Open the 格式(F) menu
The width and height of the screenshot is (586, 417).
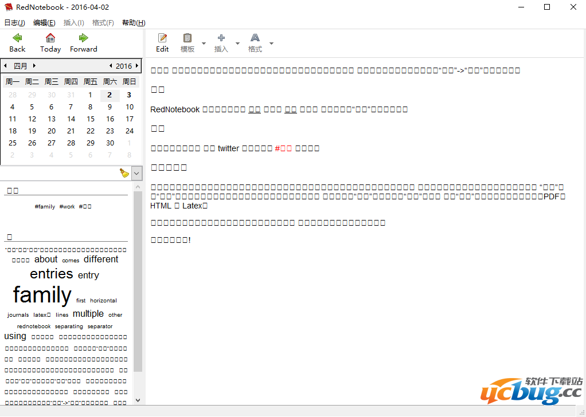pos(103,23)
